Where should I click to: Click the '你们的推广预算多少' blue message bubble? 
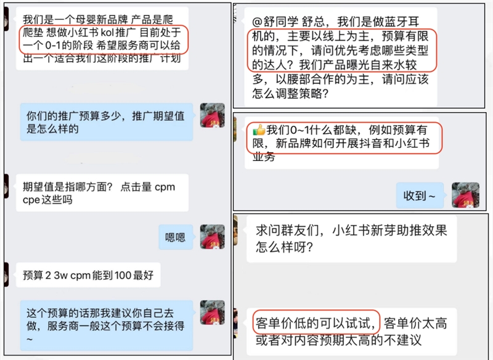click(106, 122)
